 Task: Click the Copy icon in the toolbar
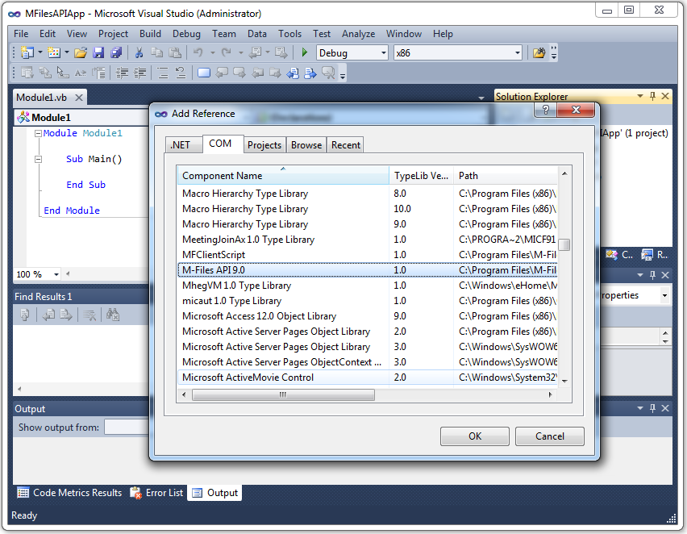coord(156,52)
